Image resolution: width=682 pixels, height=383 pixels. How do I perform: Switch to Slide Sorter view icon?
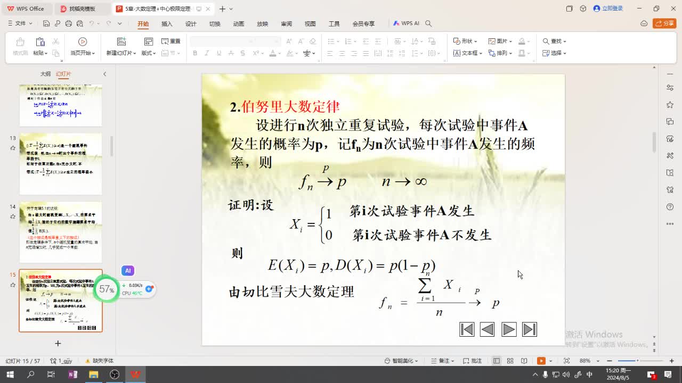coord(510,361)
